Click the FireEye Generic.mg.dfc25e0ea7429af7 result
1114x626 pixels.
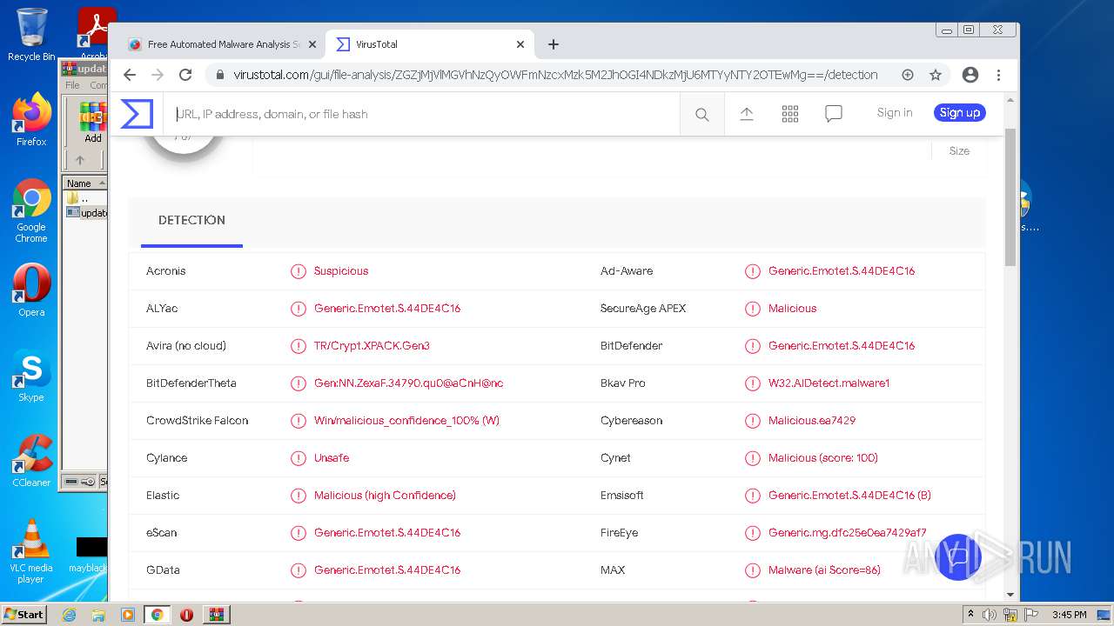coord(847,533)
